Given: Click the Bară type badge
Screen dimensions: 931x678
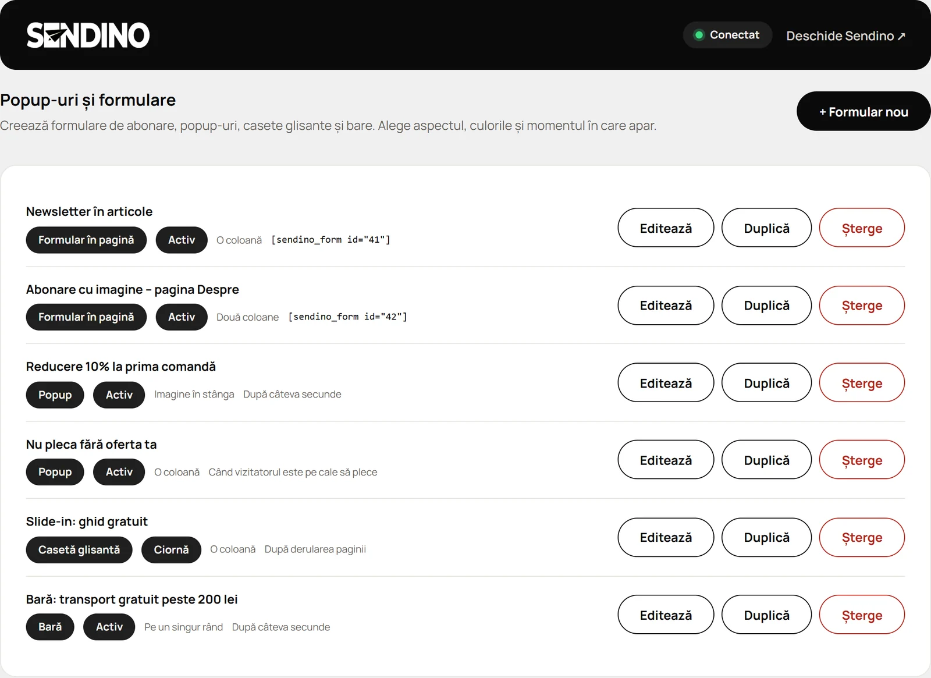Looking at the screenshot, I should pos(50,627).
